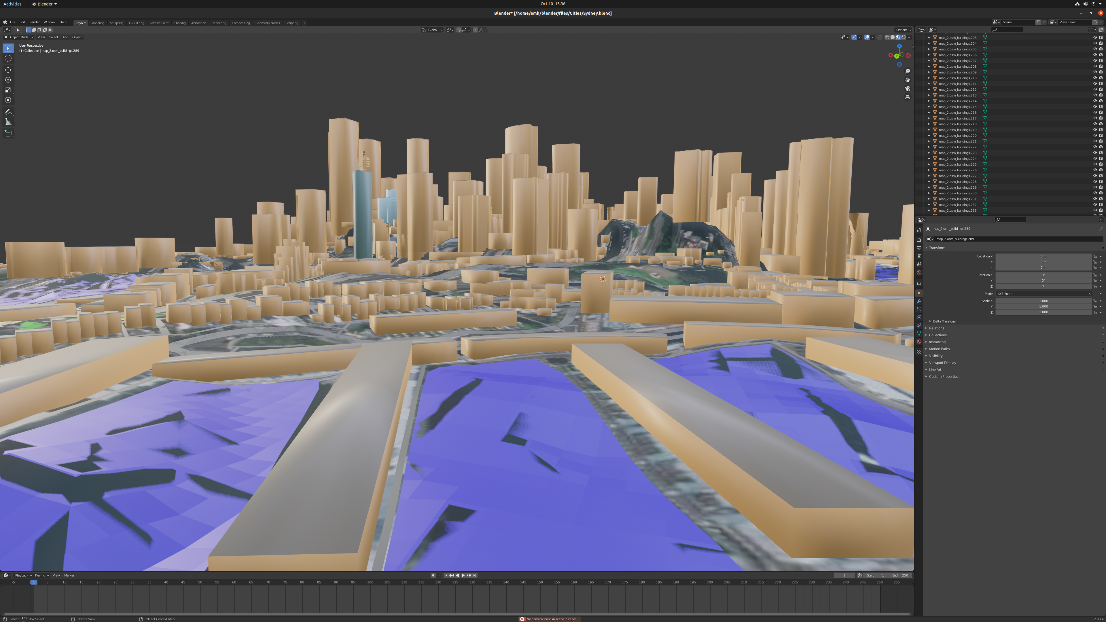
Task: Open the Render menu
Action: (x=34, y=22)
